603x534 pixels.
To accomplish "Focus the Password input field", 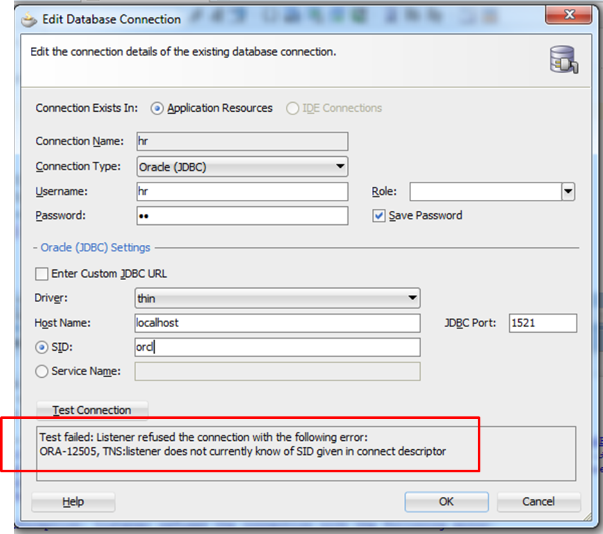I will pyautogui.click(x=243, y=216).
